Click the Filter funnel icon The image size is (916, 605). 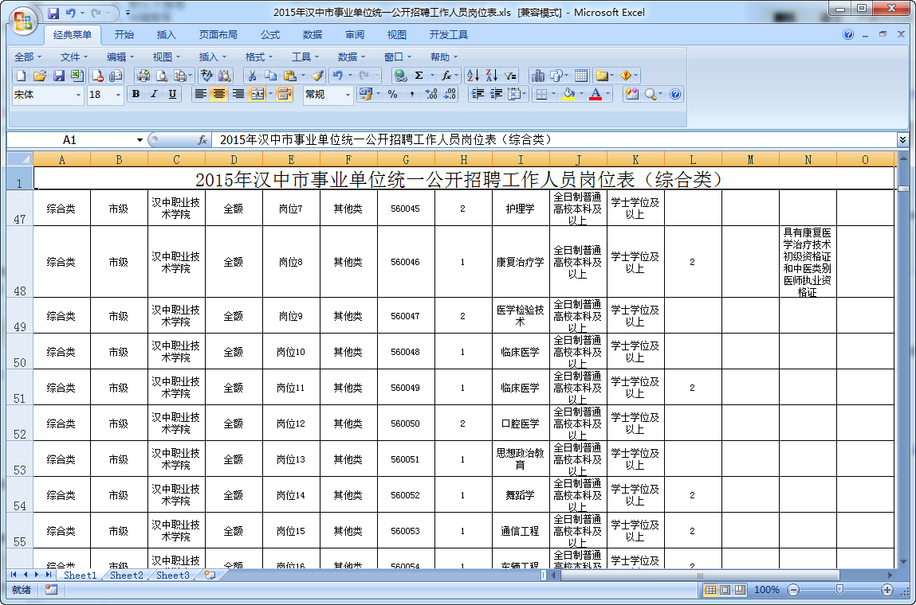pyautogui.click(x=510, y=76)
